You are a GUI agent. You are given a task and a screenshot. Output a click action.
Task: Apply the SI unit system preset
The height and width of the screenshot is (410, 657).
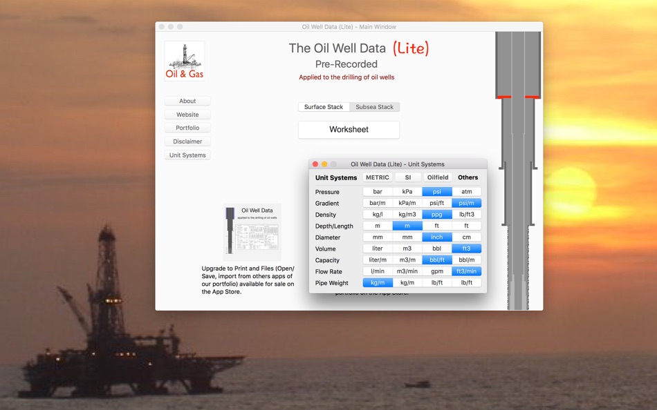pyautogui.click(x=408, y=177)
